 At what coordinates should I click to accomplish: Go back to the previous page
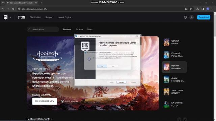click(x=3, y=9)
